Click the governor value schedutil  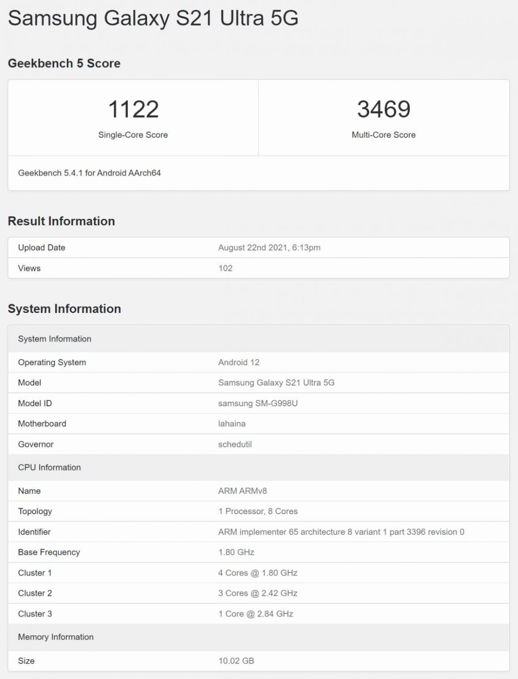click(235, 444)
